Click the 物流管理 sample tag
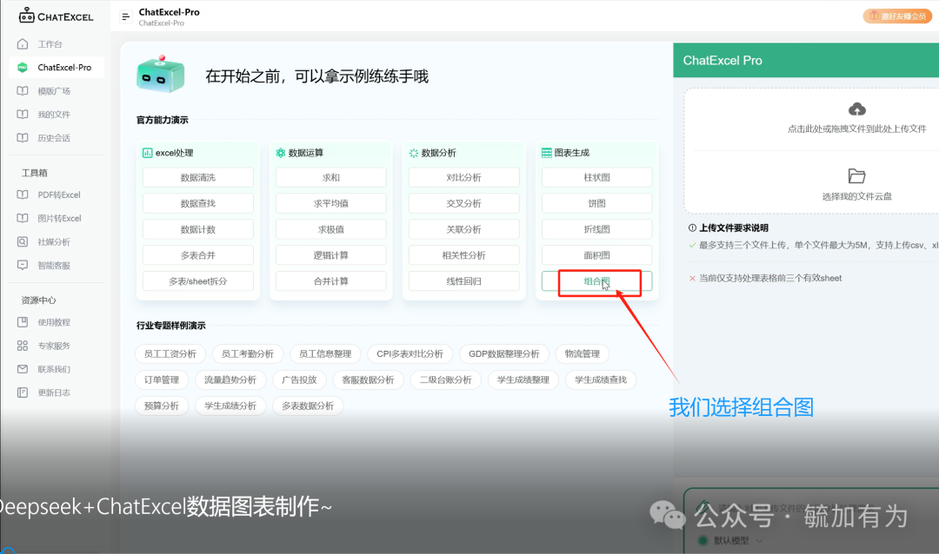 point(582,353)
